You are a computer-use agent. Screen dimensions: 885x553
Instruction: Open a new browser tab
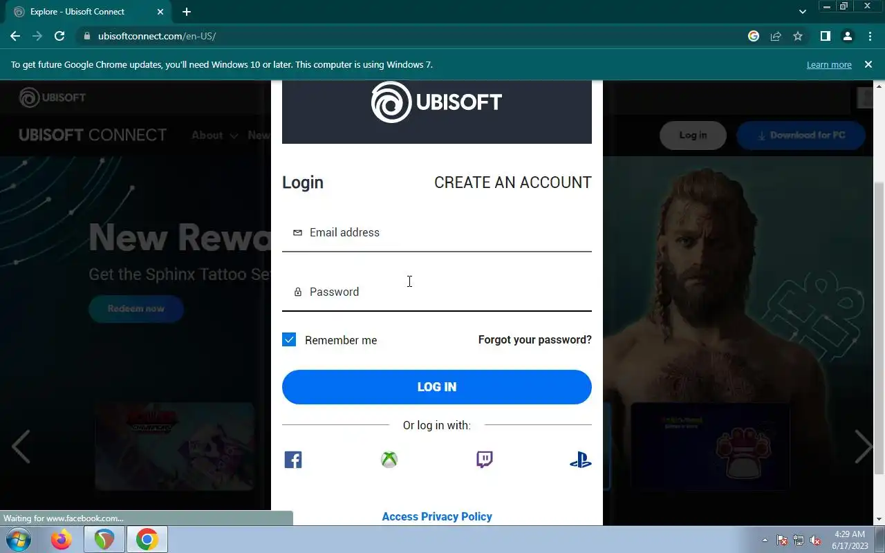pyautogui.click(x=187, y=12)
